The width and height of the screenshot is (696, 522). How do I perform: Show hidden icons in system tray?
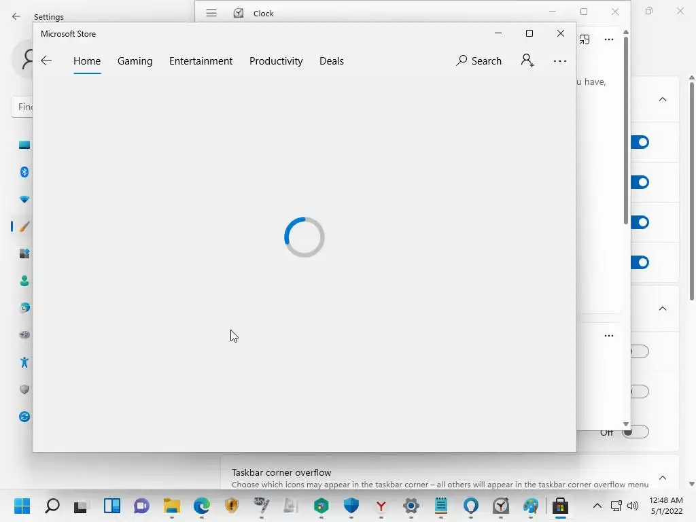pos(597,506)
